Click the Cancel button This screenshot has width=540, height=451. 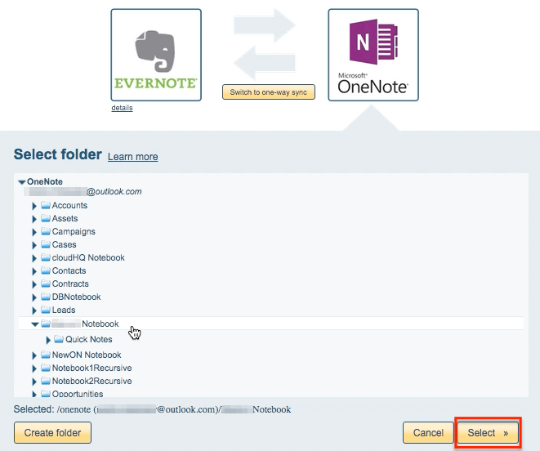[x=428, y=433]
